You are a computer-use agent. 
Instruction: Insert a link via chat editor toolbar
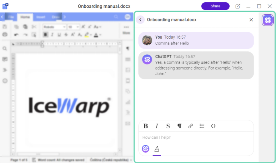(190, 126)
